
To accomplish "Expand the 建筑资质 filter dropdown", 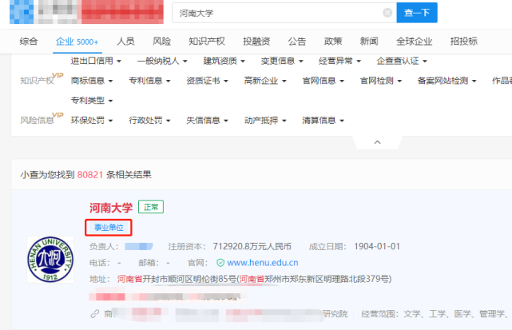I will [224, 61].
